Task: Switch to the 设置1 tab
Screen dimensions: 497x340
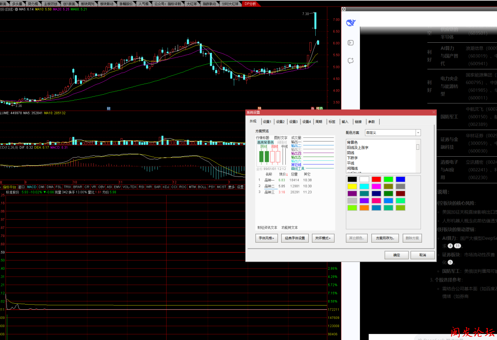Action: click(x=267, y=122)
